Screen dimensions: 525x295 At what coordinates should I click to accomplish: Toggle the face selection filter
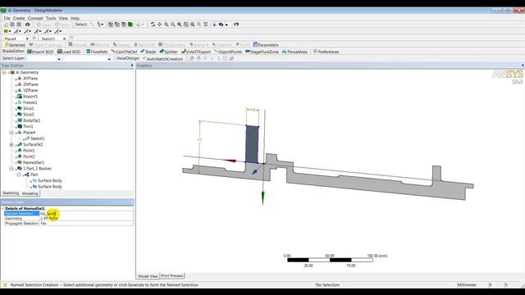point(124,25)
